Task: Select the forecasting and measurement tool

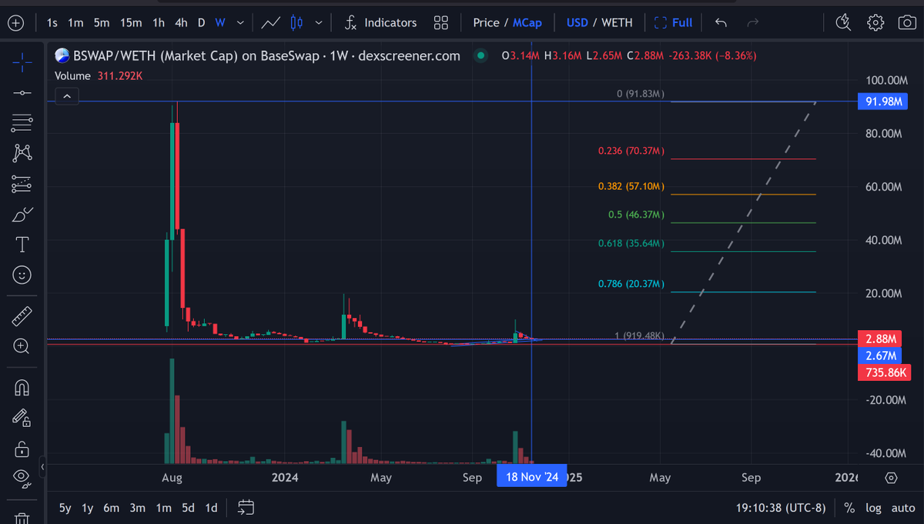Action: click(x=22, y=183)
